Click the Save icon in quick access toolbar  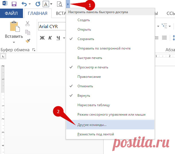click(14, 4)
